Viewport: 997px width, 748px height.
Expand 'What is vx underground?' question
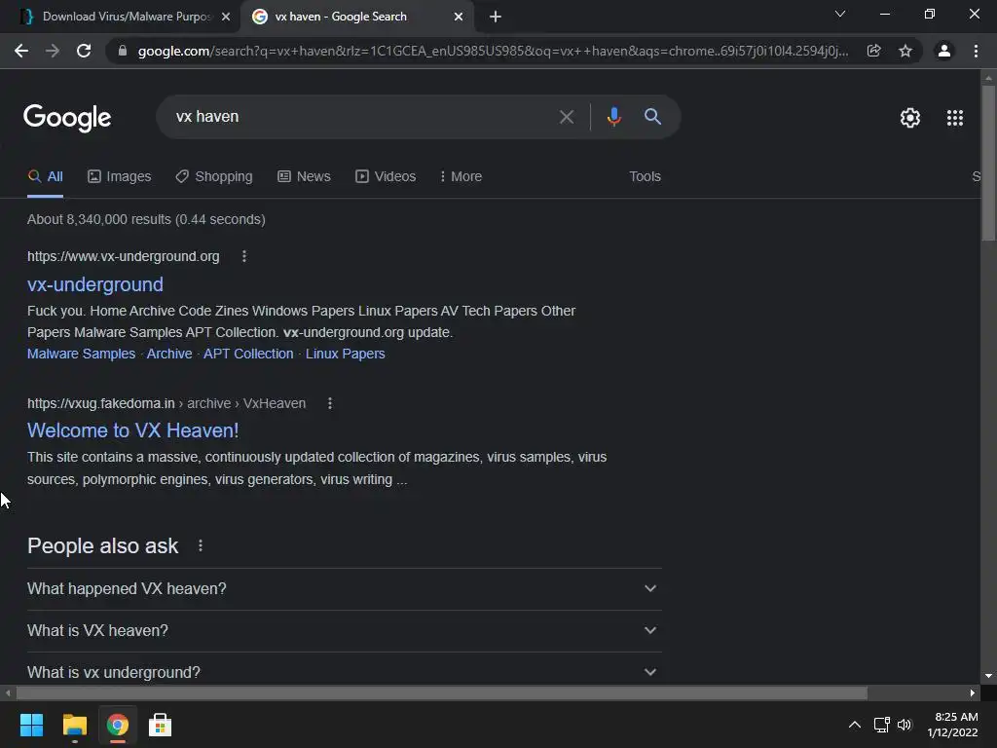(344, 672)
